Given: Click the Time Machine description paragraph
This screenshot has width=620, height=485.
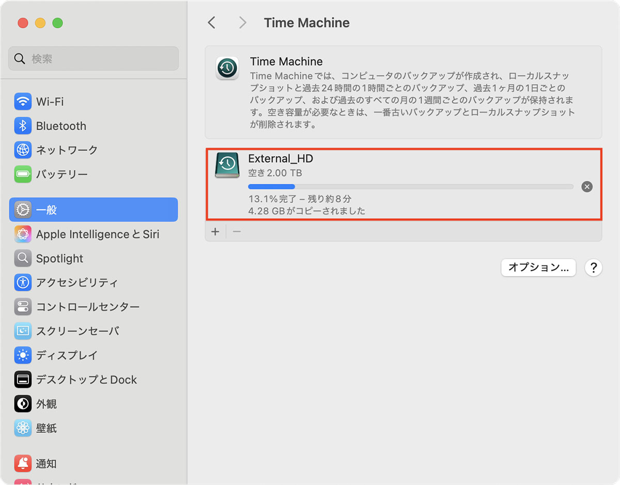Looking at the screenshot, I should point(413,100).
